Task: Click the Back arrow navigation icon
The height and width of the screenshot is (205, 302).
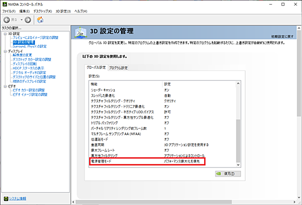Action: point(7,20)
